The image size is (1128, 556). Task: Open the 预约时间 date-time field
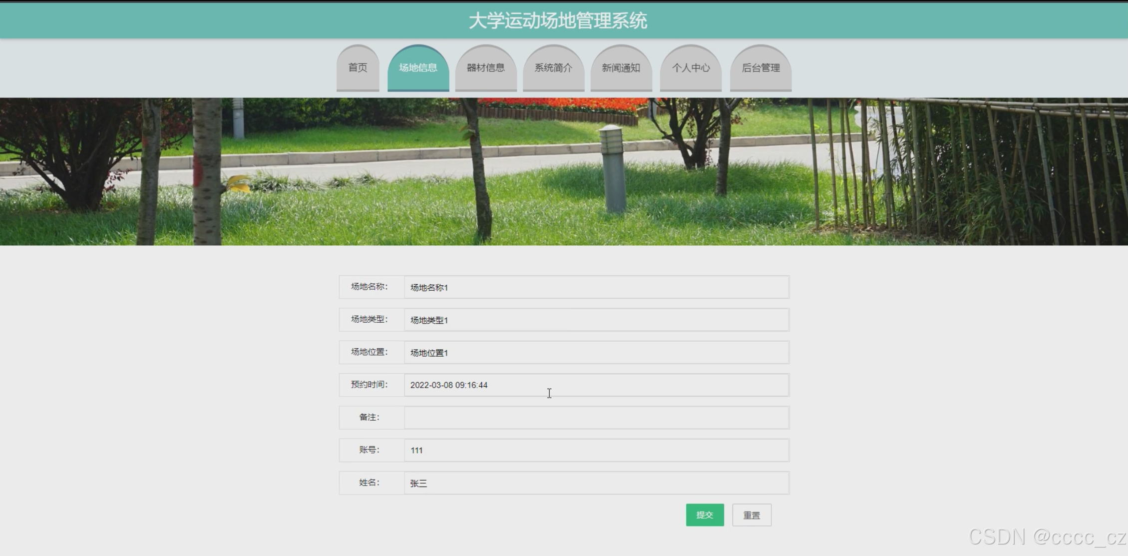(596, 385)
